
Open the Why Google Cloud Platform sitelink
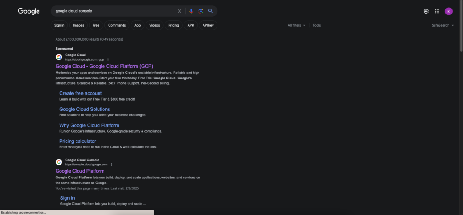tap(89, 125)
